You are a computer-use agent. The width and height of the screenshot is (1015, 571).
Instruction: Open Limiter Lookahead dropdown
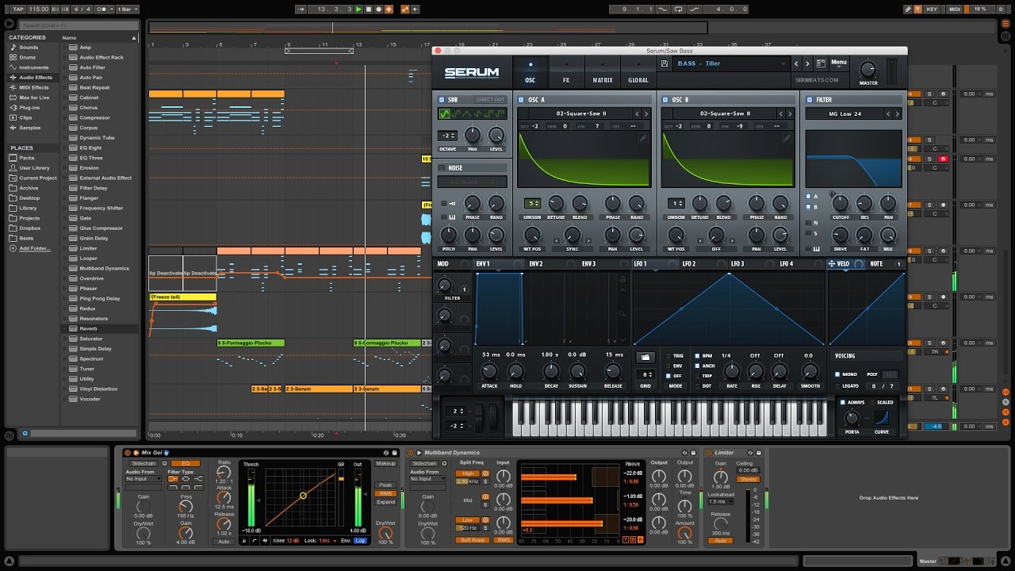point(720,501)
